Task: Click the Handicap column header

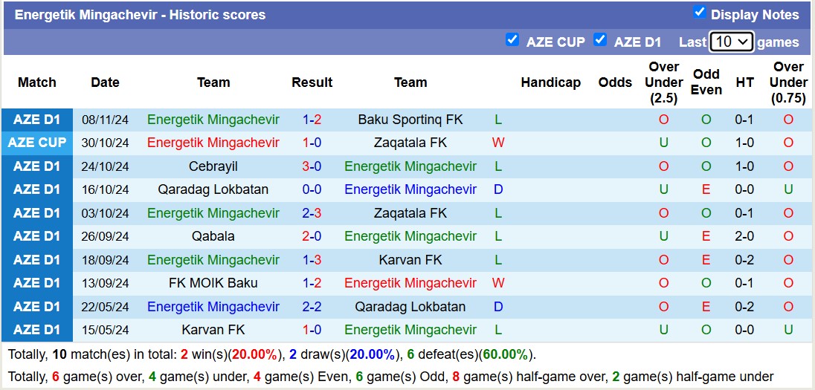Action: click(x=550, y=82)
